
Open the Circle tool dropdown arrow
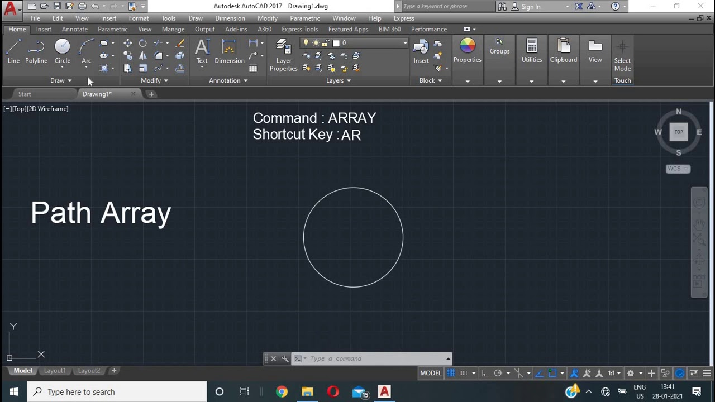(62, 68)
